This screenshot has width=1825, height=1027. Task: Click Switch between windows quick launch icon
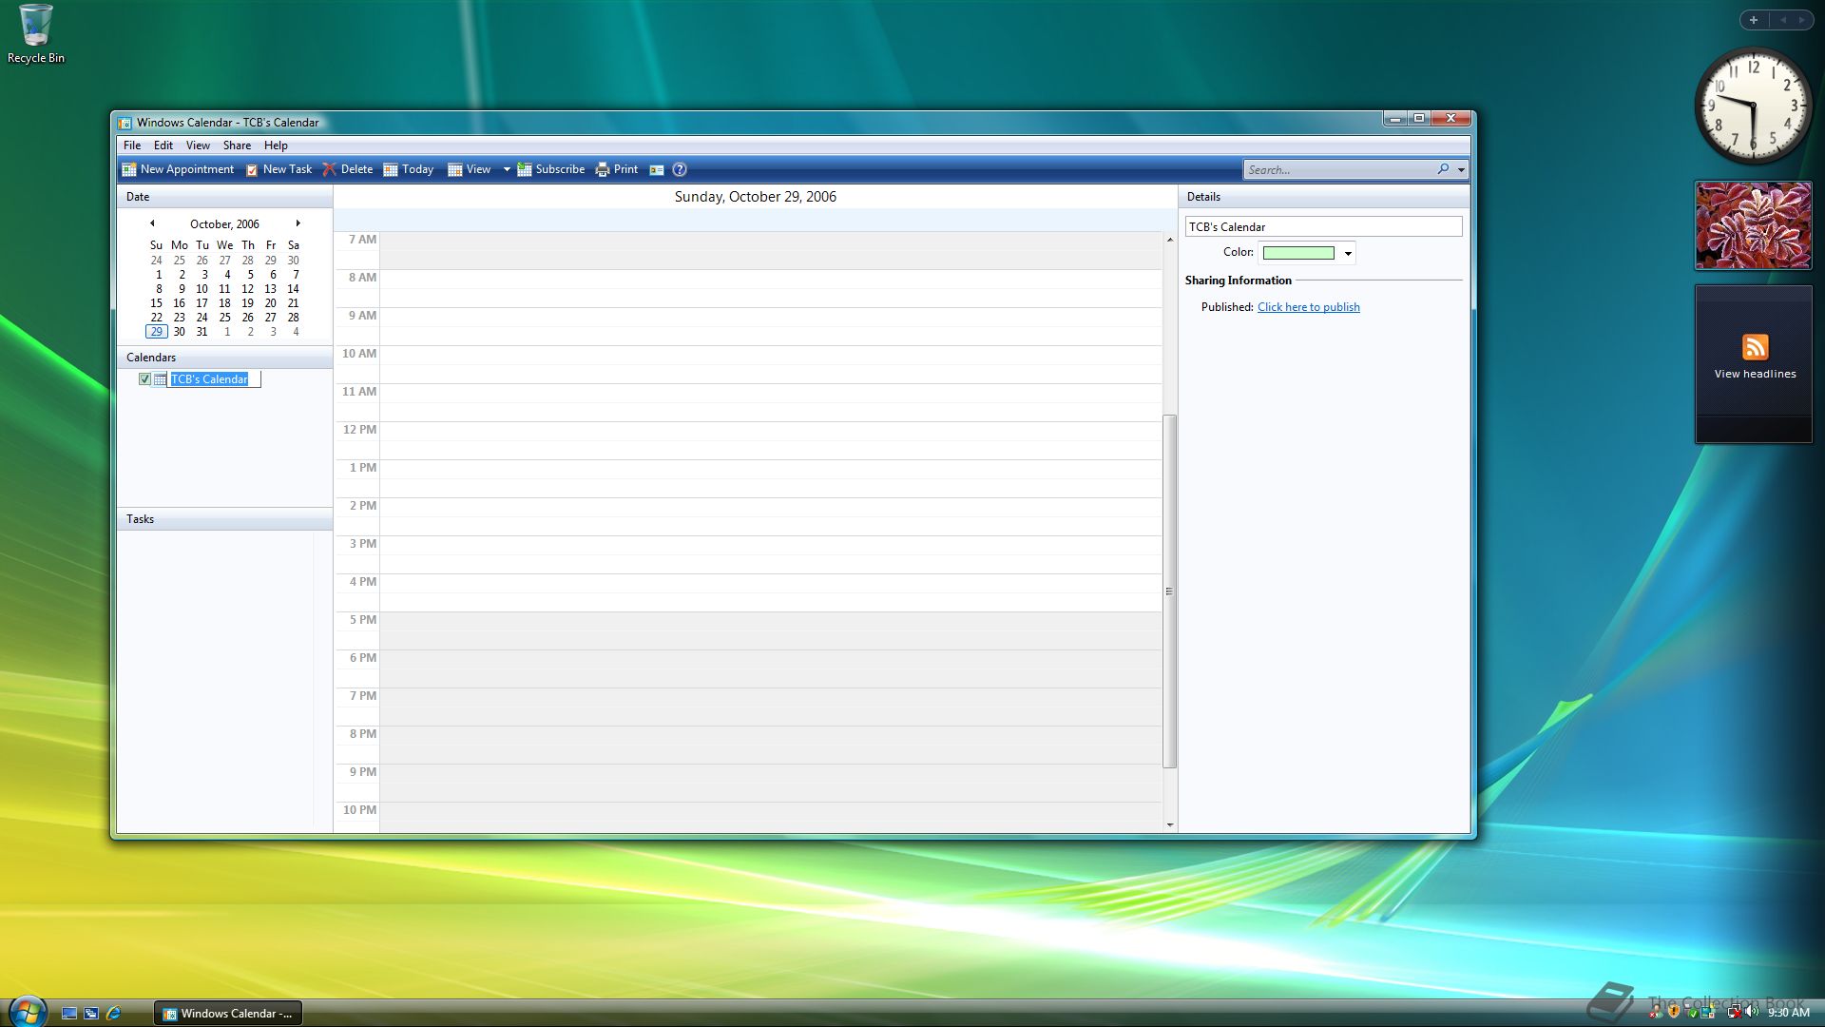tap(91, 1014)
